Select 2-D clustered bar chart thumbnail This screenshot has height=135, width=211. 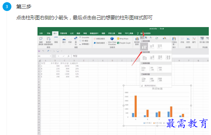point(144,69)
